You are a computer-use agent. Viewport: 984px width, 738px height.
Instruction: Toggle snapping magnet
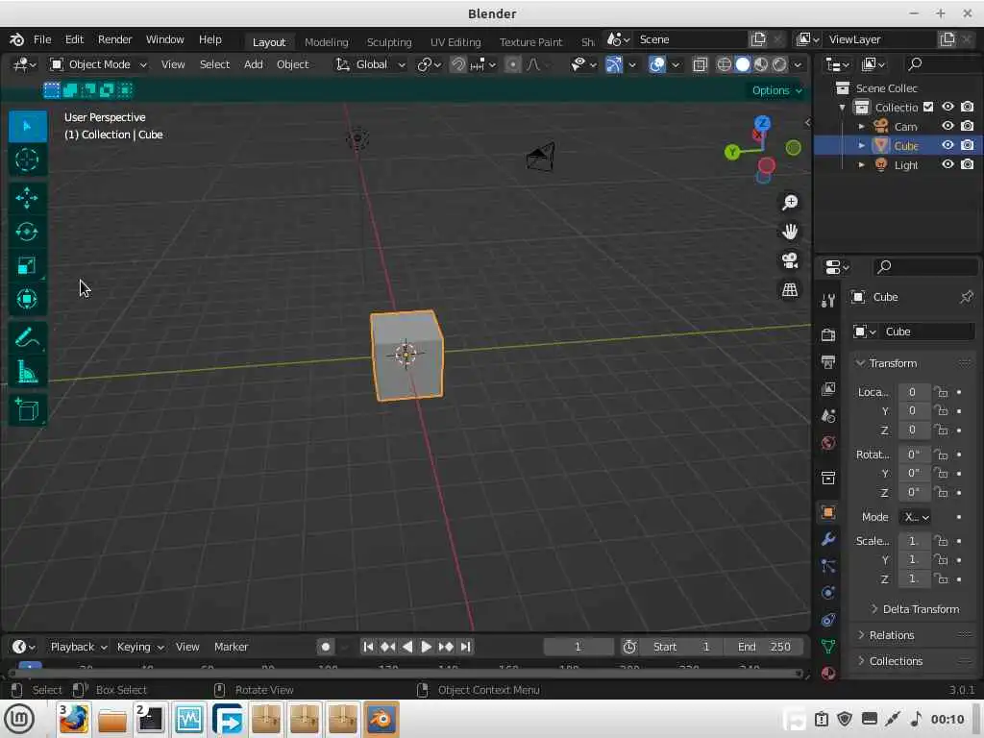point(458,64)
